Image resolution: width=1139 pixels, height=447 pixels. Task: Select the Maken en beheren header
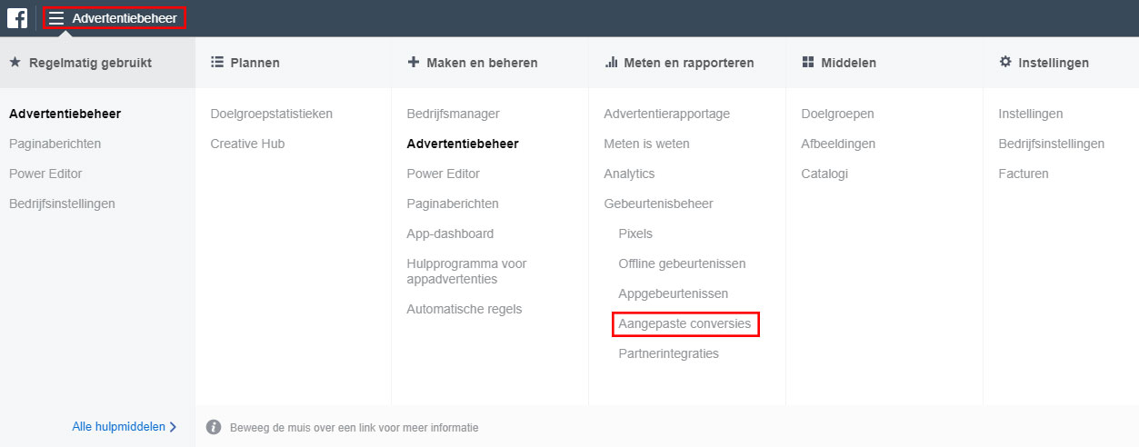[x=483, y=63]
